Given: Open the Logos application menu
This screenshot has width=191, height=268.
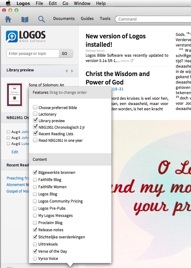Looking at the screenshot, I should 23,3.
